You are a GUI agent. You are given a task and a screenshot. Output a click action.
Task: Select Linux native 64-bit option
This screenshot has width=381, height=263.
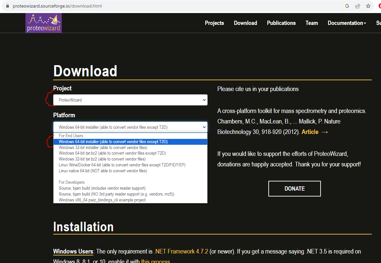(130, 171)
